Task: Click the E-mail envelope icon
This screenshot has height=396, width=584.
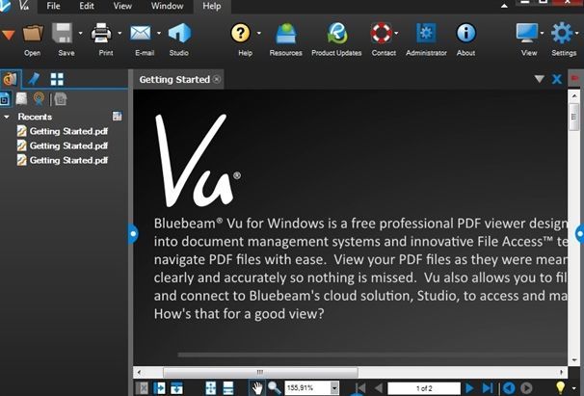Action: point(141,33)
